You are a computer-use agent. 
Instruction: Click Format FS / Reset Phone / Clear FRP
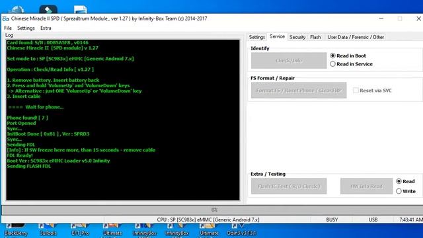pos(299,90)
